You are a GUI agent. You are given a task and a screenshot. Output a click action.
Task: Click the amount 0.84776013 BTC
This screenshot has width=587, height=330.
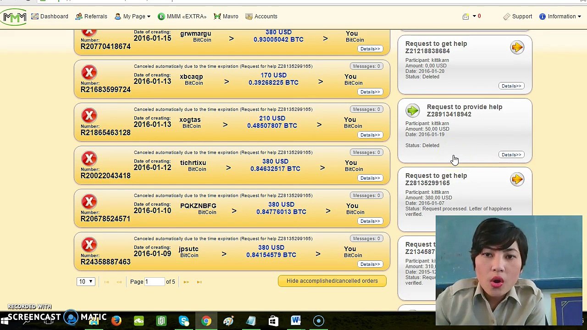[x=281, y=212]
